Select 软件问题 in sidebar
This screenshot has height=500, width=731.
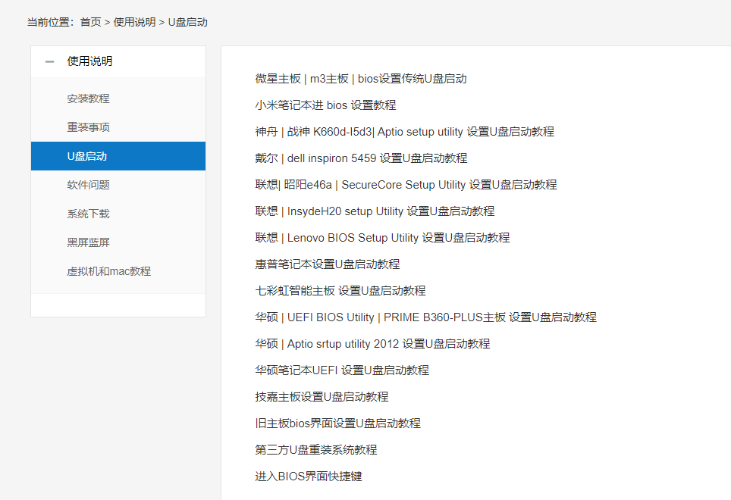(88, 186)
